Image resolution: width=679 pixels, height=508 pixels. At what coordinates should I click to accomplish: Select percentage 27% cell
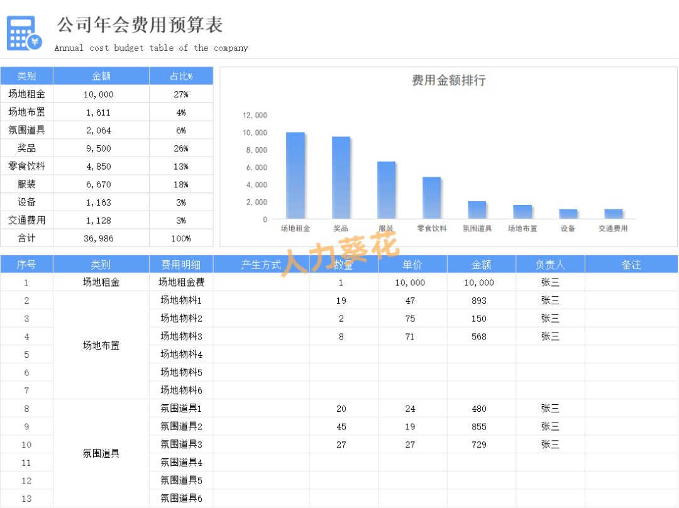[x=181, y=94]
